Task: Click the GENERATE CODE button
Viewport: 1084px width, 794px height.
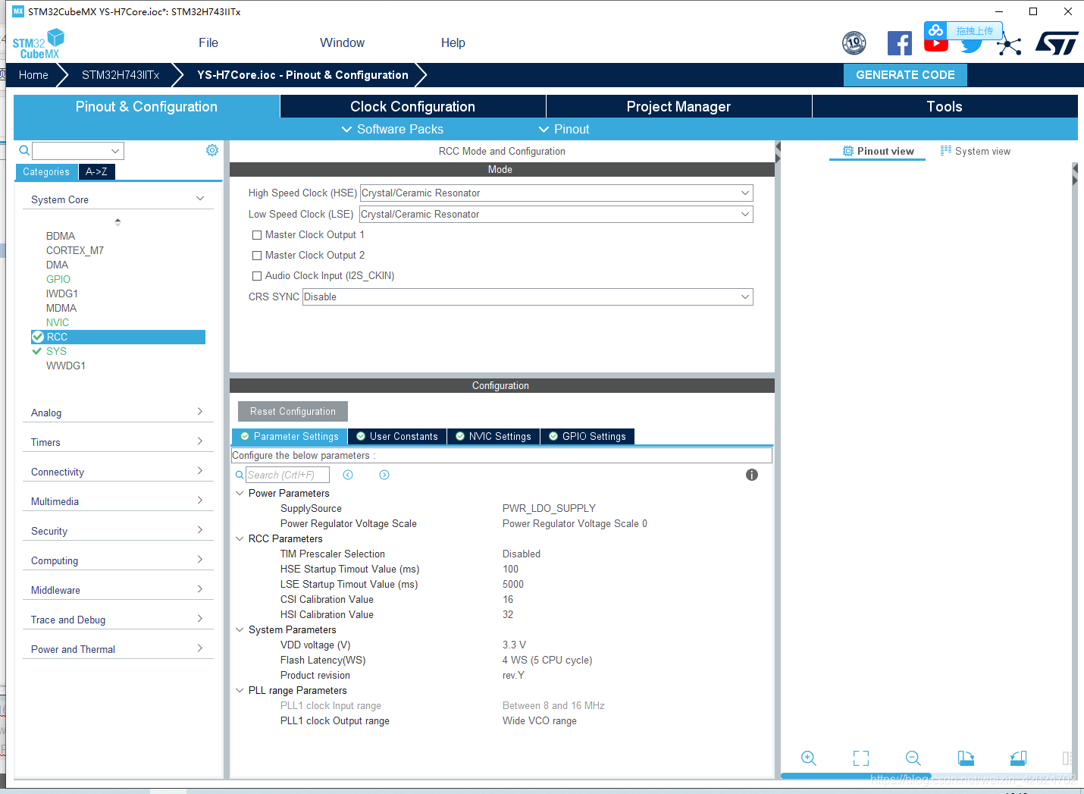Action: point(905,75)
